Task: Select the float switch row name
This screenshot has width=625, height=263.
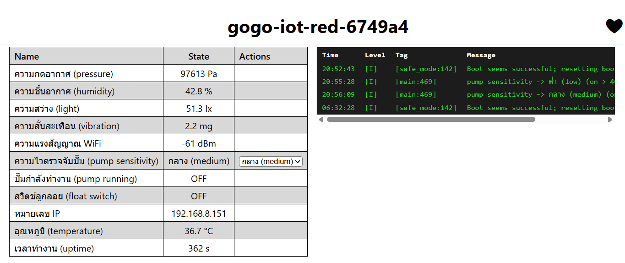Action: pos(66,196)
